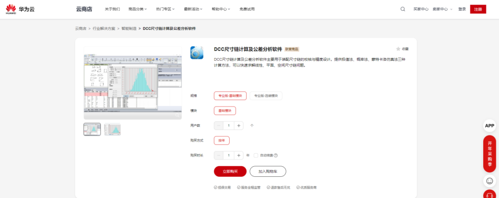Click the 用户数 number input field
The image size is (499, 198).
[229, 126]
